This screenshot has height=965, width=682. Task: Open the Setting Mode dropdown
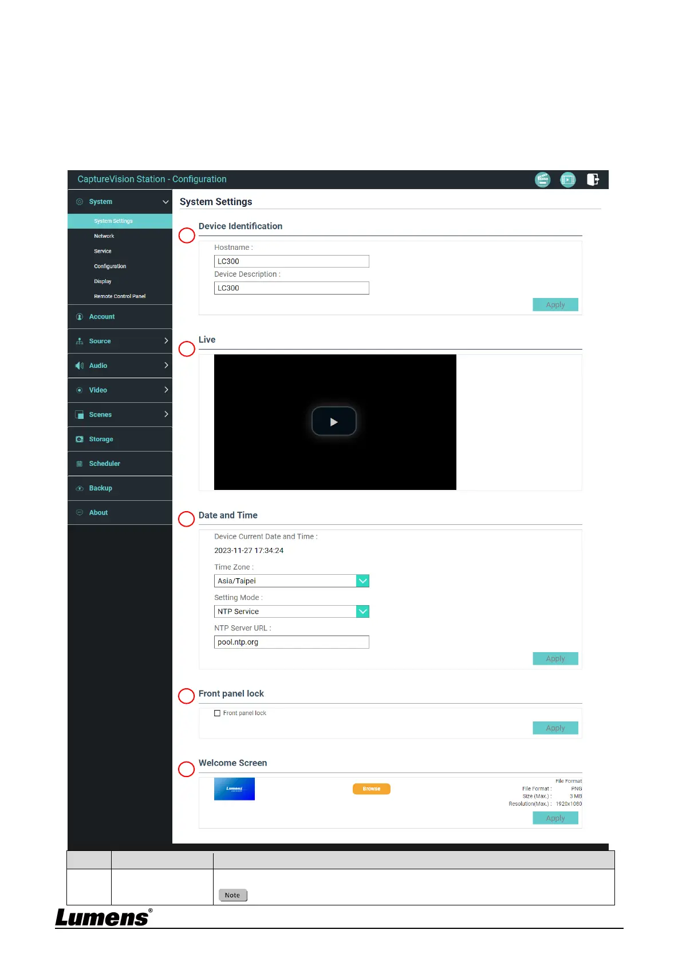tap(362, 611)
